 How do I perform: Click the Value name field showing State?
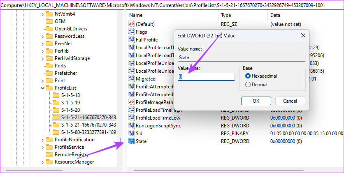click(242, 58)
